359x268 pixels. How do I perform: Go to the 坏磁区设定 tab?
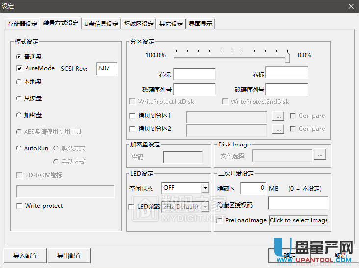point(139,24)
